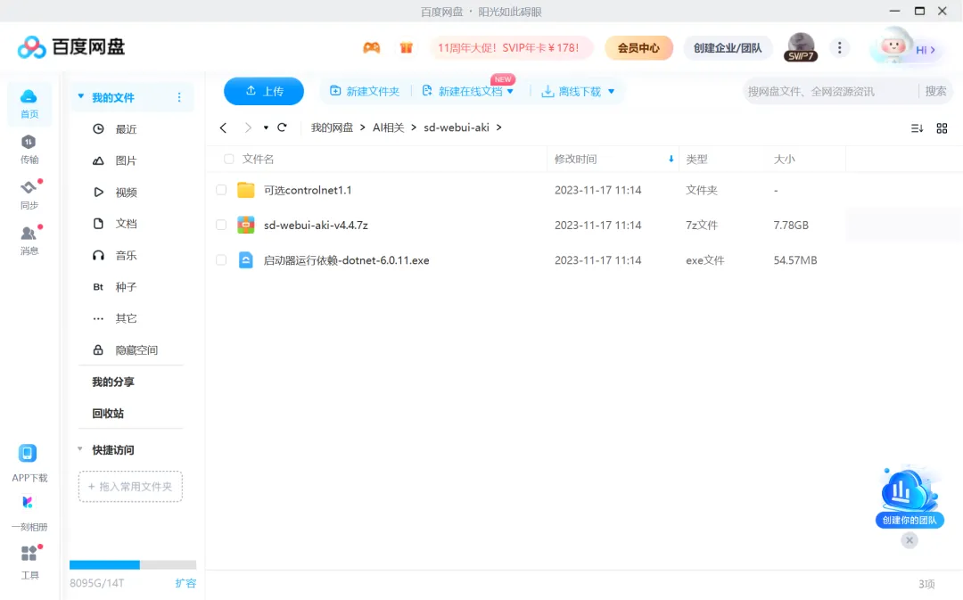Image resolution: width=963 pixels, height=600 pixels.
Task: Open the 会员中心 button
Action: click(x=638, y=48)
